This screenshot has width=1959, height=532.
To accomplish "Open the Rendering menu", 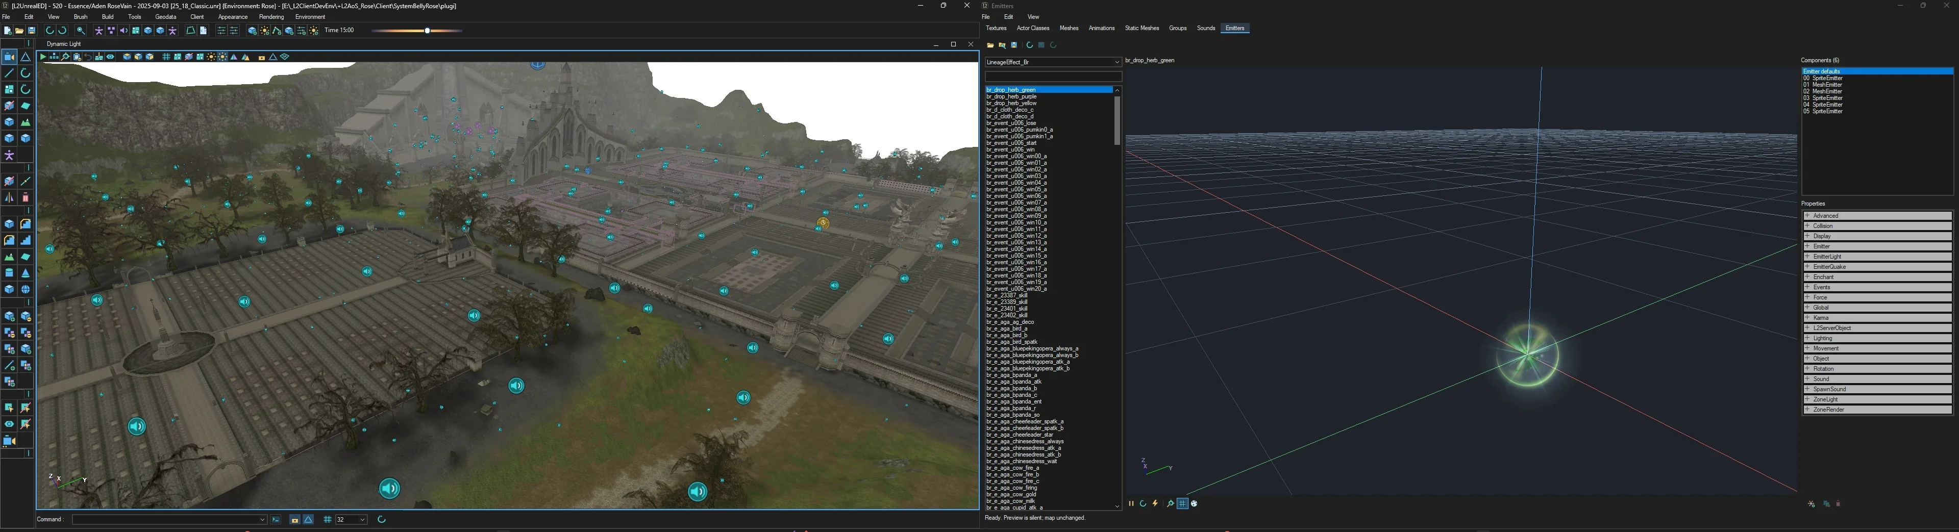I will [271, 17].
